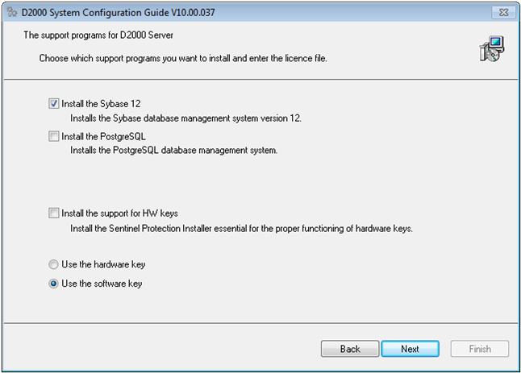
Task: Click the Use the software key label text
Action: point(102,284)
